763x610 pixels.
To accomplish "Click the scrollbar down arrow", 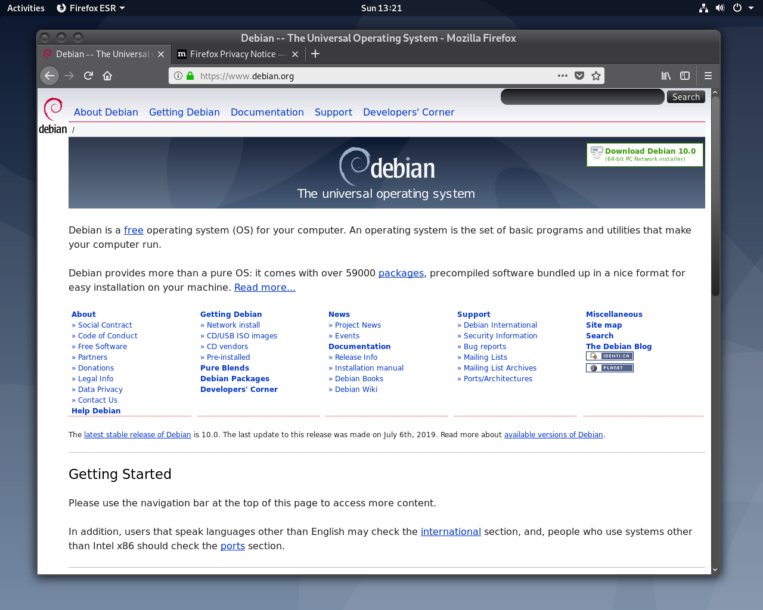I will coord(715,569).
